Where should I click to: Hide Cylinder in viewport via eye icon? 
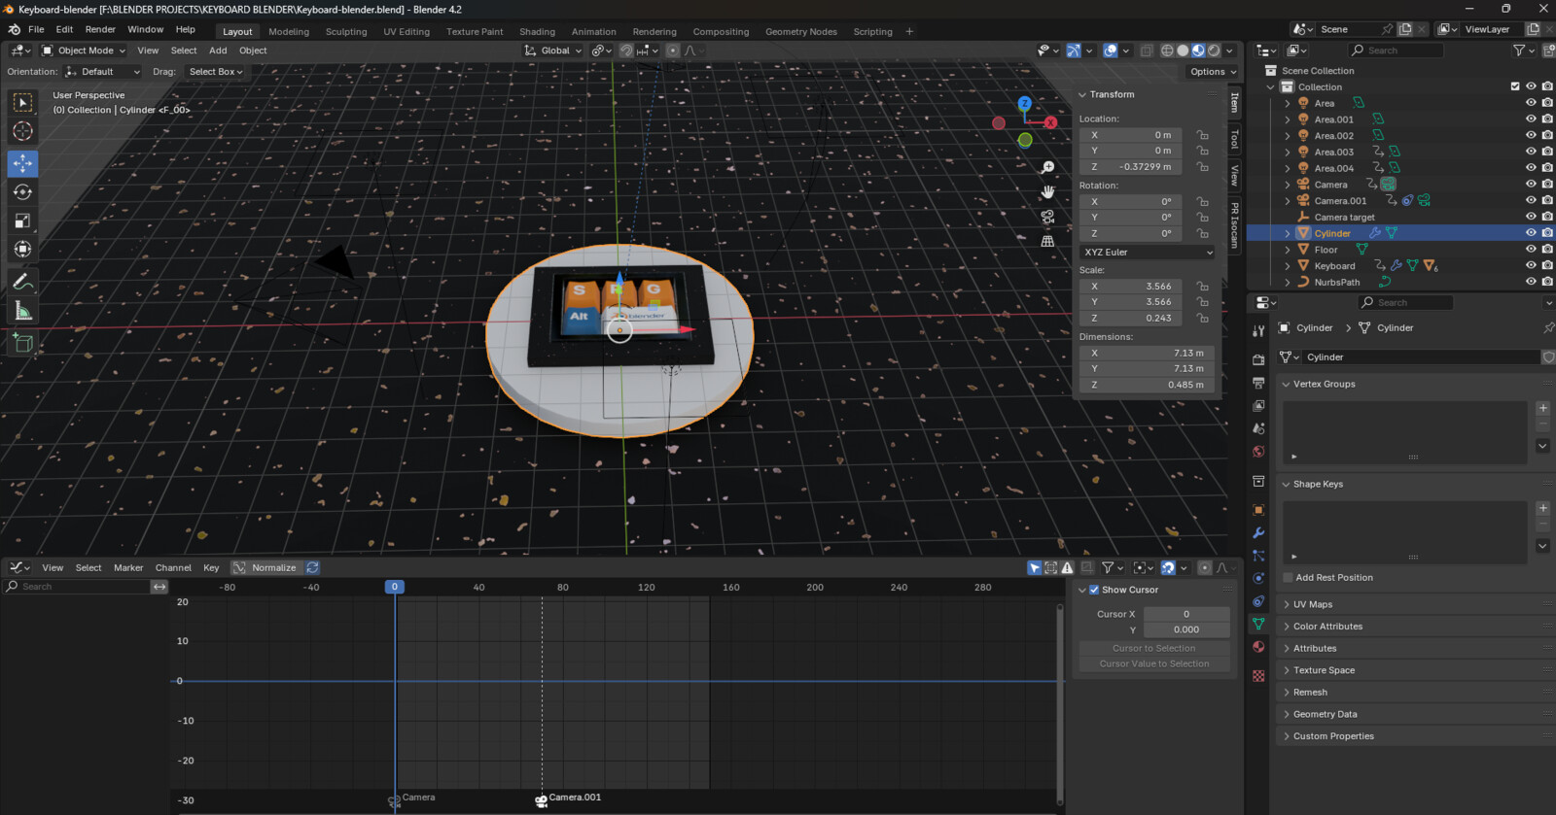[1531, 233]
